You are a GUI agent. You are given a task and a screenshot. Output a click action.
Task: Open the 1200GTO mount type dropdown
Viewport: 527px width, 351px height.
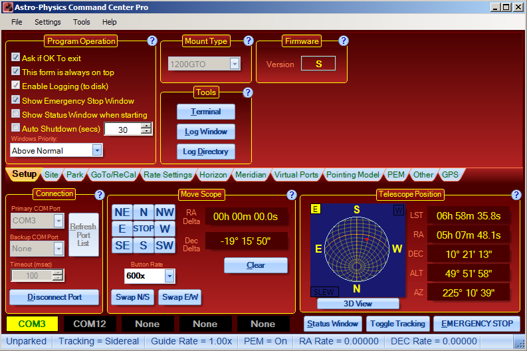click(x=235, y=64)
